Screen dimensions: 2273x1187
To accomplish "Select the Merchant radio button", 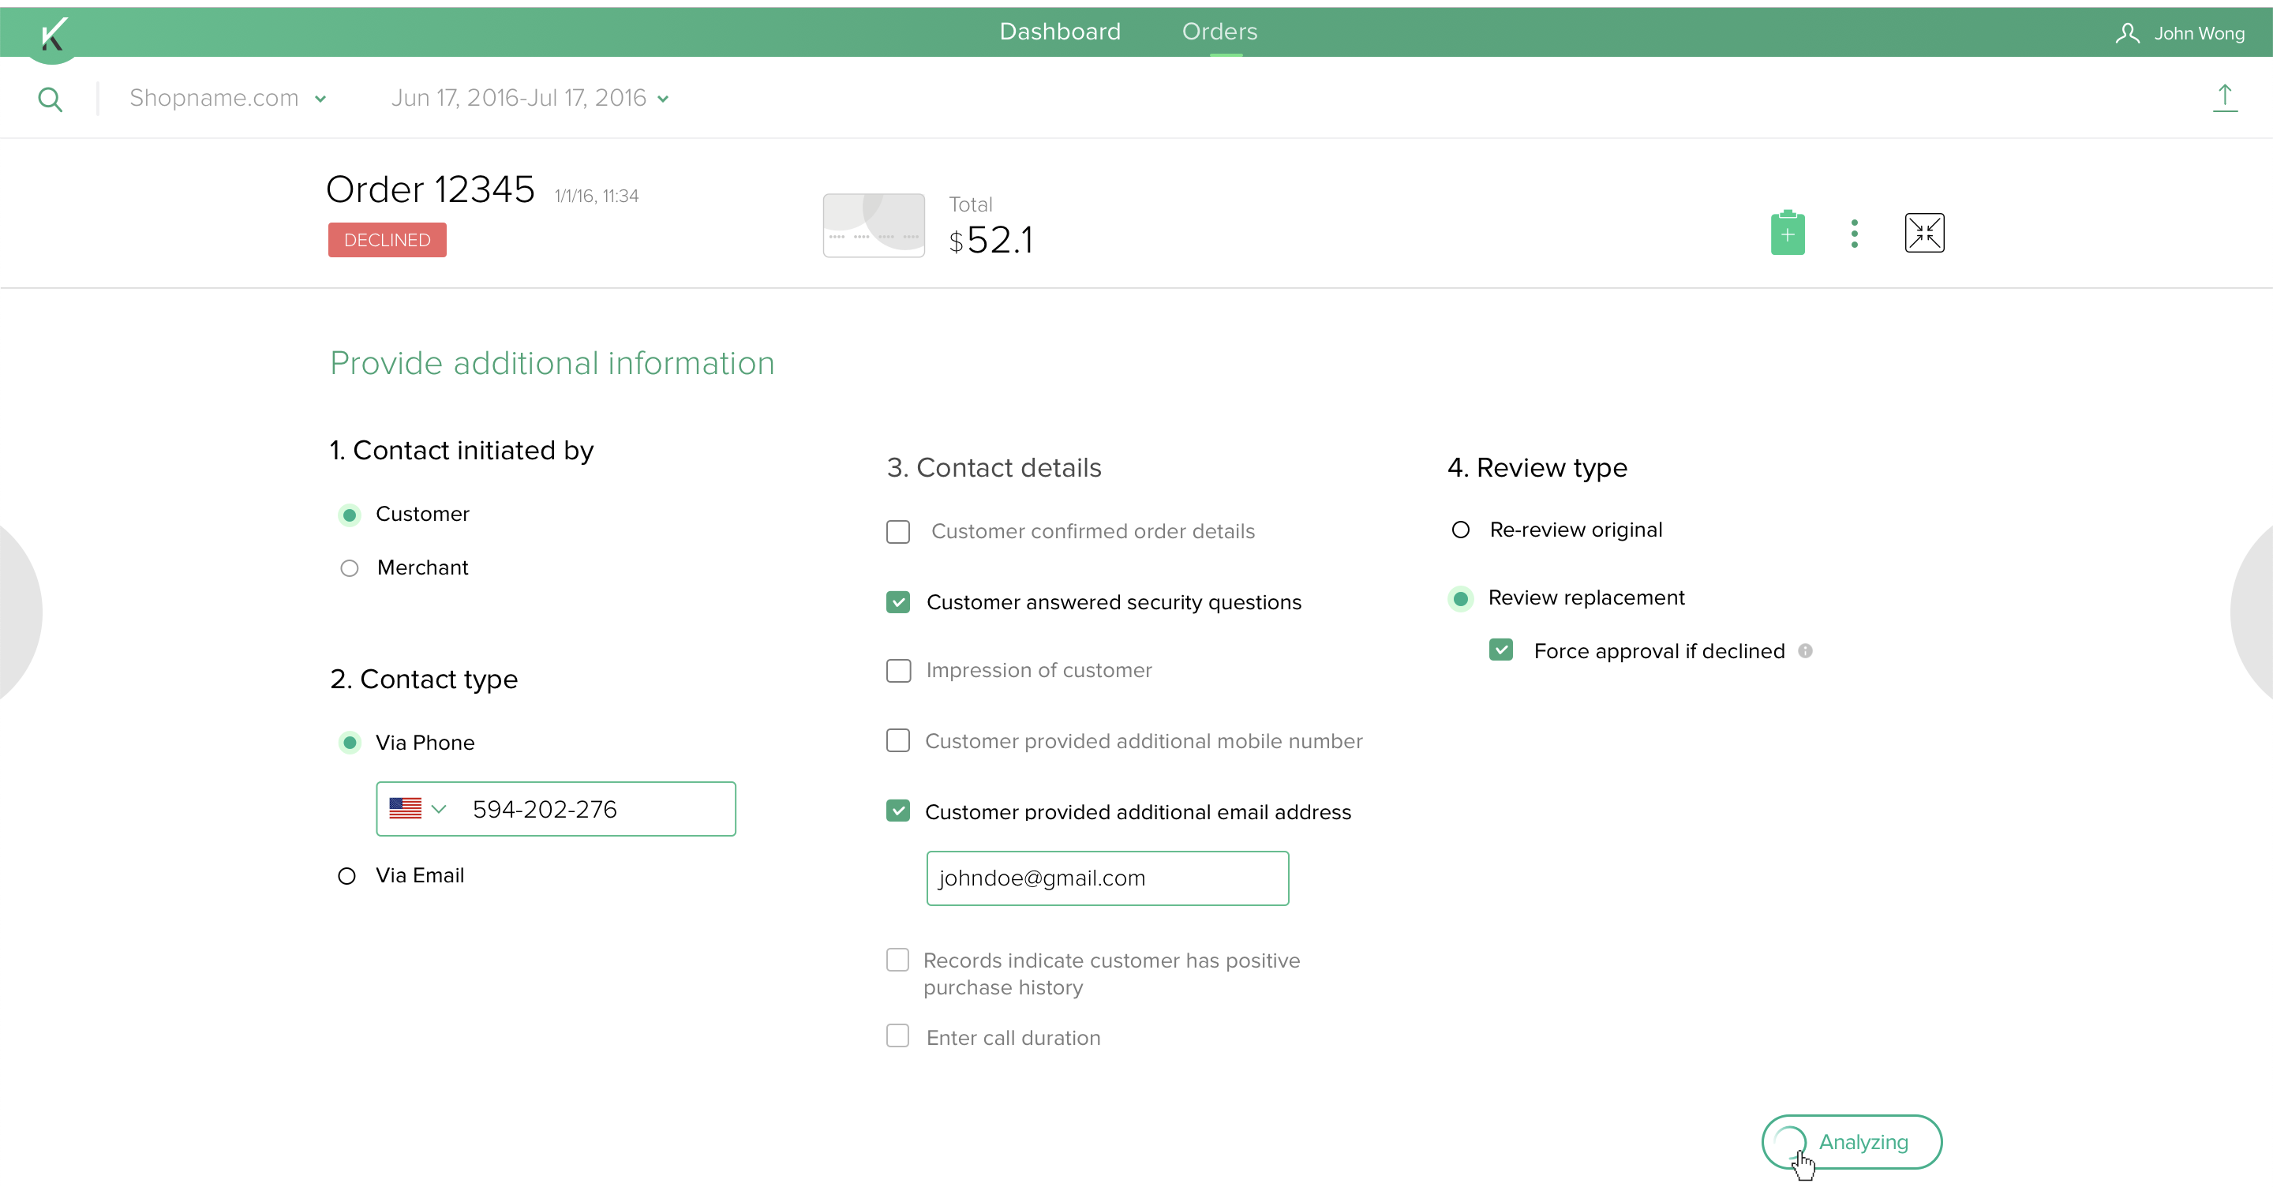I will pos(350,568).
